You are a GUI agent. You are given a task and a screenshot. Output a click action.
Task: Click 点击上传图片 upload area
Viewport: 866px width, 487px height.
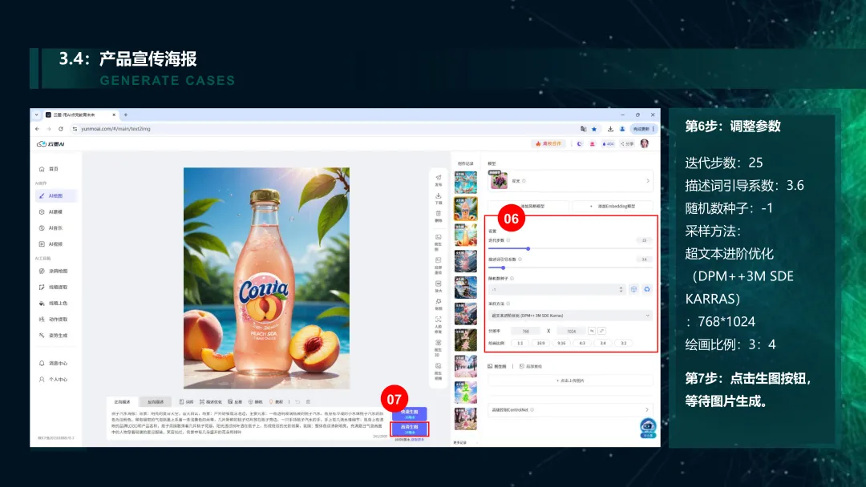click(570, 380)
